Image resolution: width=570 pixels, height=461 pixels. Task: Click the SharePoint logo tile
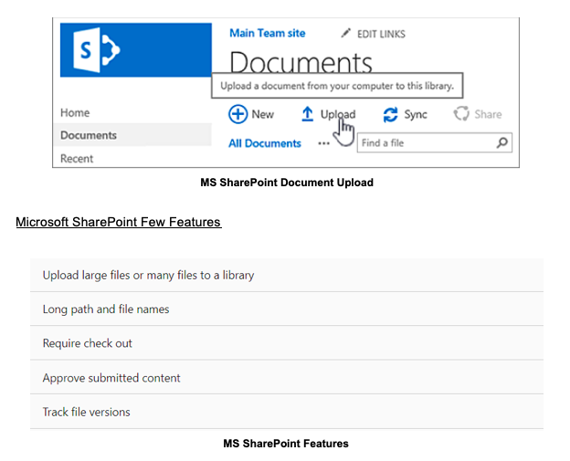136,50
